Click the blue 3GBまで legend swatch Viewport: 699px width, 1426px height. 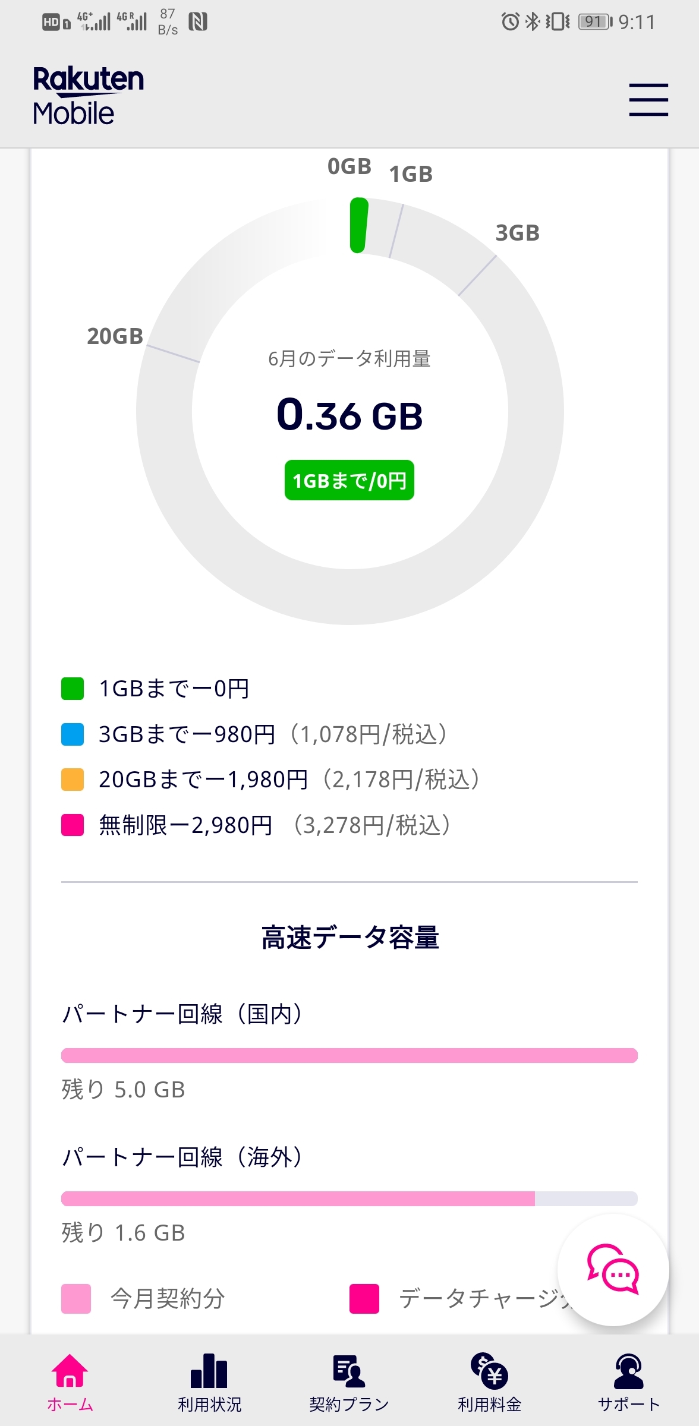click(x=73, y=734)
